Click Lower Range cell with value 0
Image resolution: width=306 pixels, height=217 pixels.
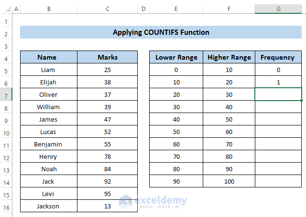pyautogui.click(x=176, y=70)
